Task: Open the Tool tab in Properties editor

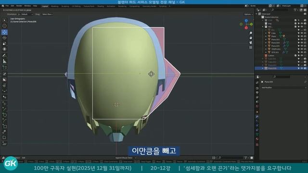Action: click(x=257, y=83)
